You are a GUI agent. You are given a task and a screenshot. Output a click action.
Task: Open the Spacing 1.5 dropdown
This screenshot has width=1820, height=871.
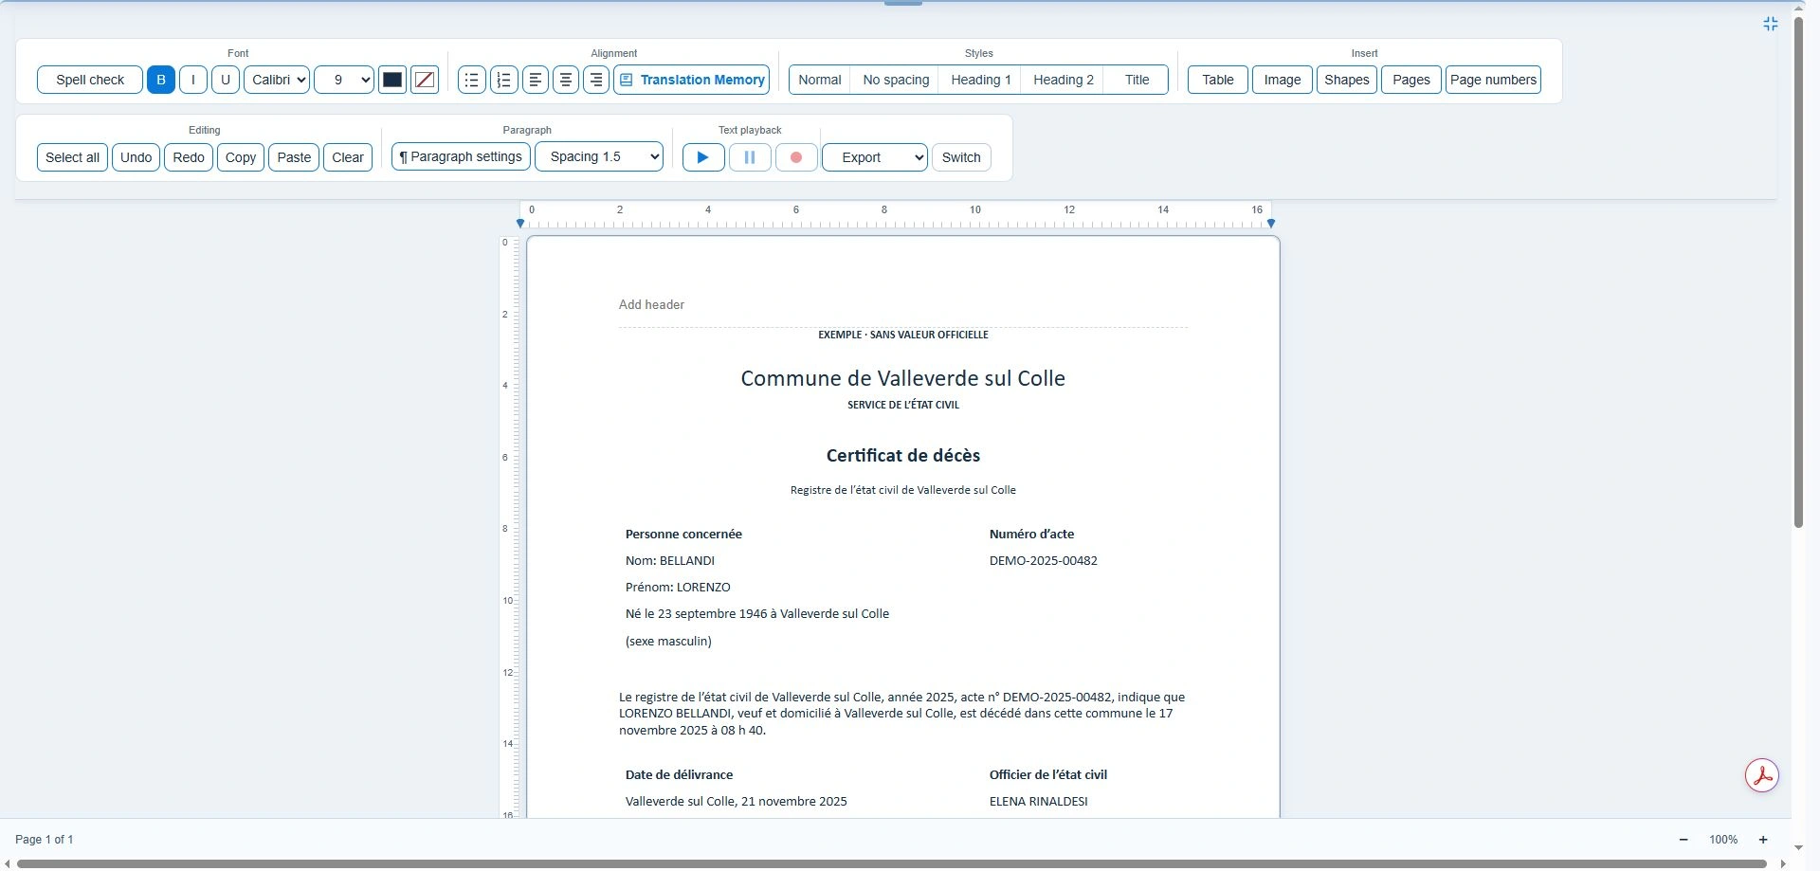599,157
